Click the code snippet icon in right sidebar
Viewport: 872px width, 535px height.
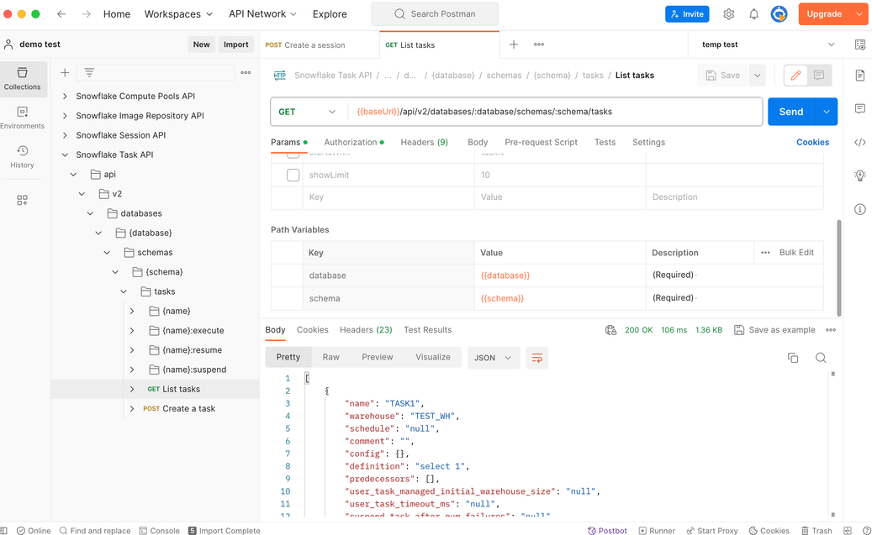click(x=859, y=142)
